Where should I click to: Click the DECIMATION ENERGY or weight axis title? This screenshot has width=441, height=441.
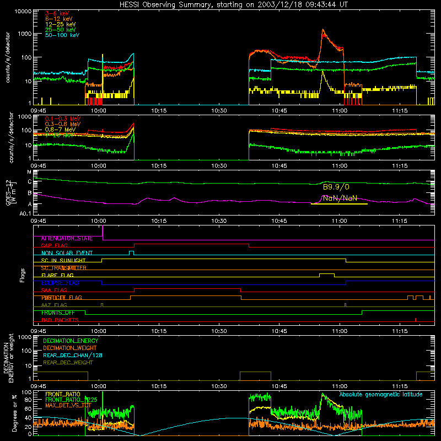[8, 358]
